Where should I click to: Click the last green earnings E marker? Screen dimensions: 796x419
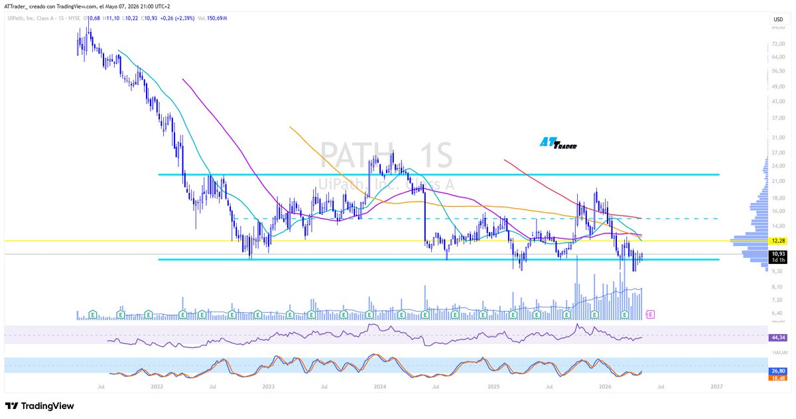[x=625, y=314]
